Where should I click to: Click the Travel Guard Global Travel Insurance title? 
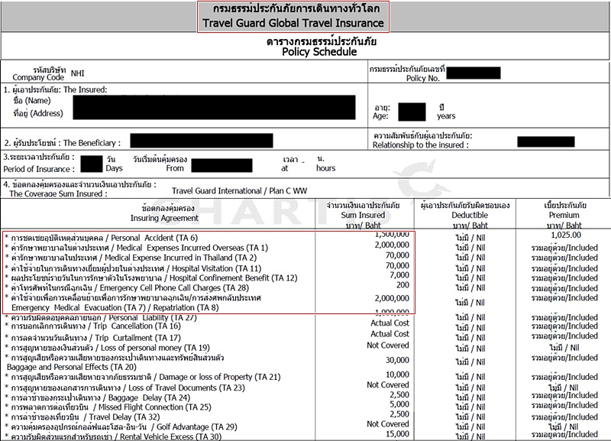(x=293, y=23)
